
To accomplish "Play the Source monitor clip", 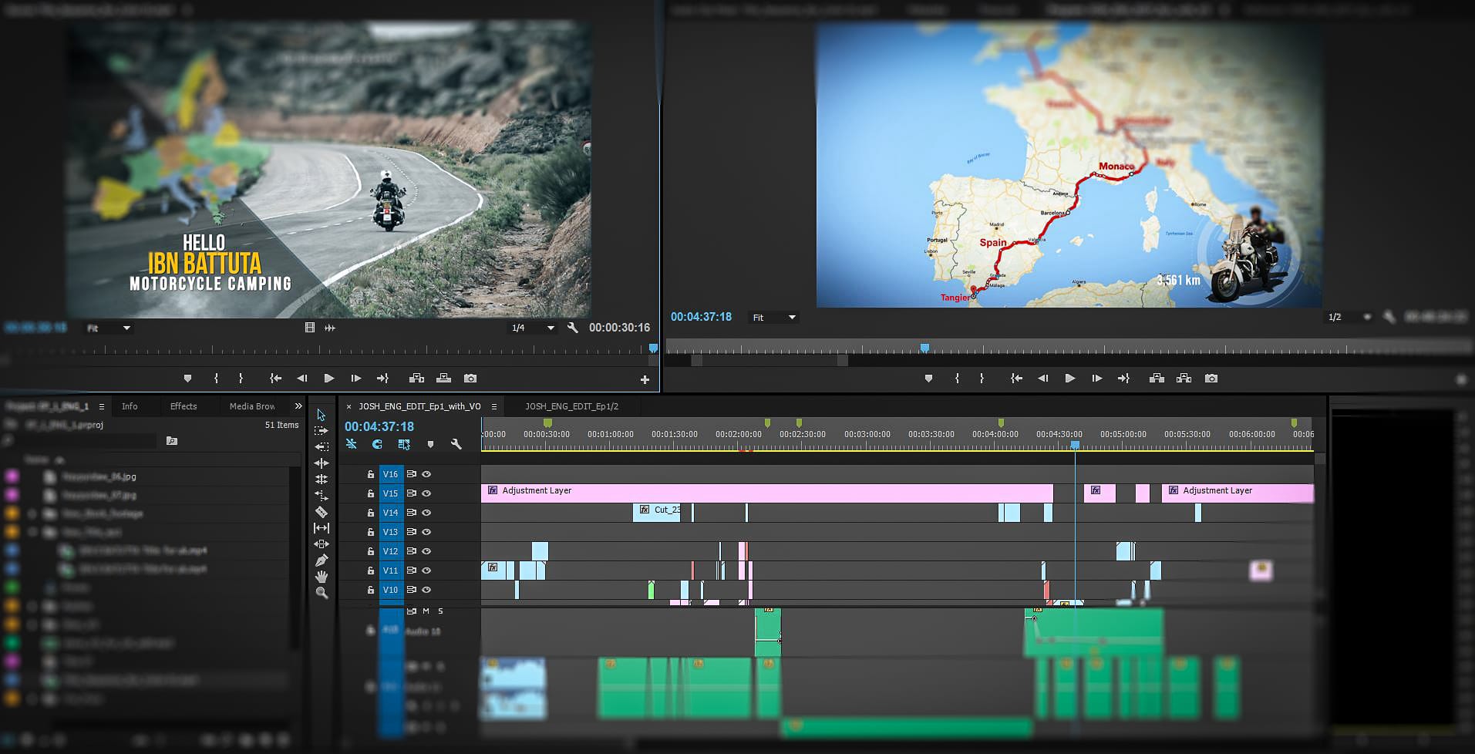I will click(x=329, y=379).
